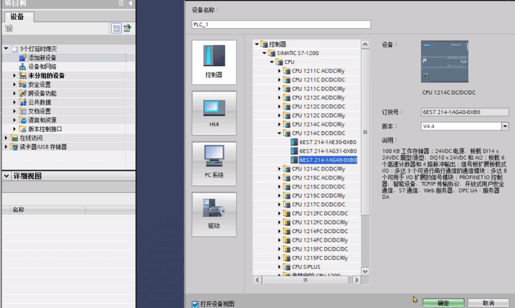The width and height of the screenshot is (515, 308).
Task: Select the 控制器 (Controller) device category icon
Action: [x=214, y=62]
